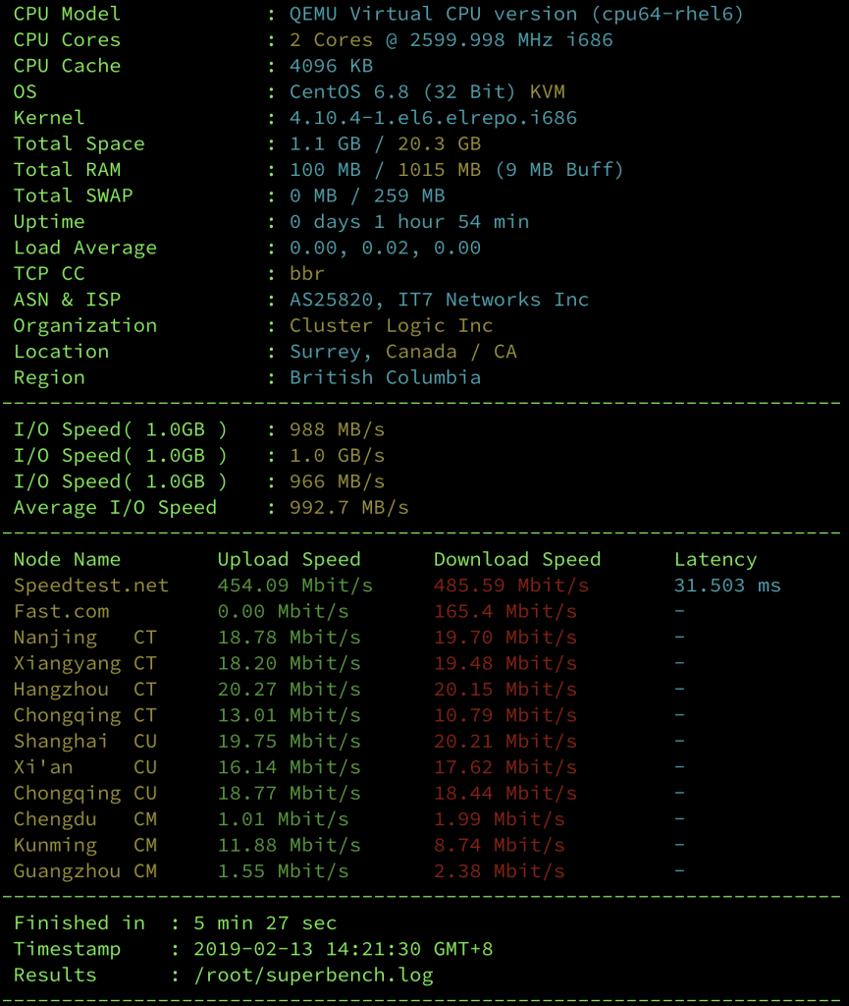Click the Speedtest.net download speed 485.59 Mbit/s
849x1006 pixels.
click(510, 586)
